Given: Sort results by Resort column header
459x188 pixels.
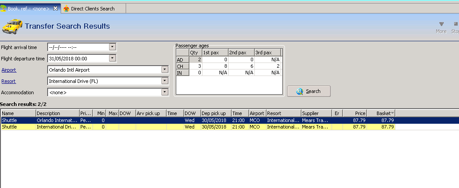Looking at the screenshot, I should (284, 113).
